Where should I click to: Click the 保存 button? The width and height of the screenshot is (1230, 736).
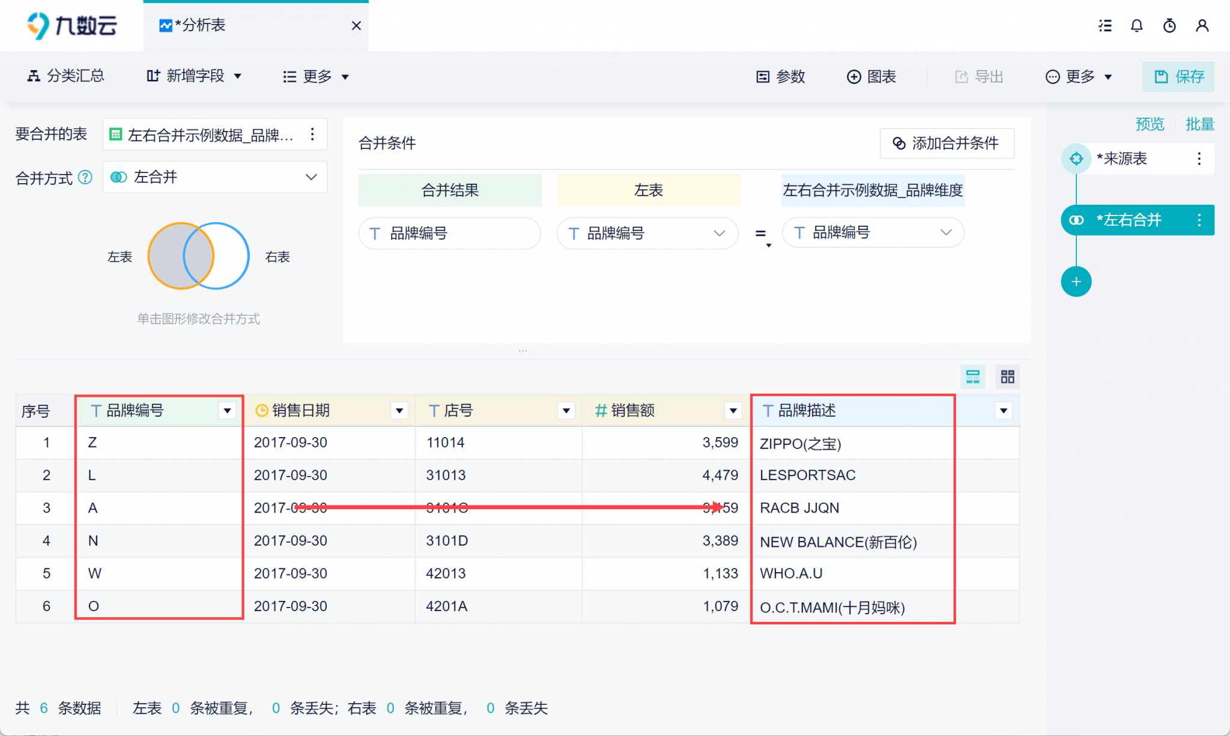[1178, 76]
